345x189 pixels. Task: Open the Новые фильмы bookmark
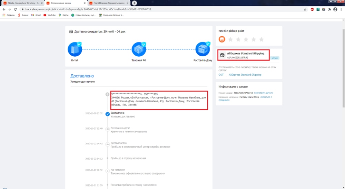(83, 15)
